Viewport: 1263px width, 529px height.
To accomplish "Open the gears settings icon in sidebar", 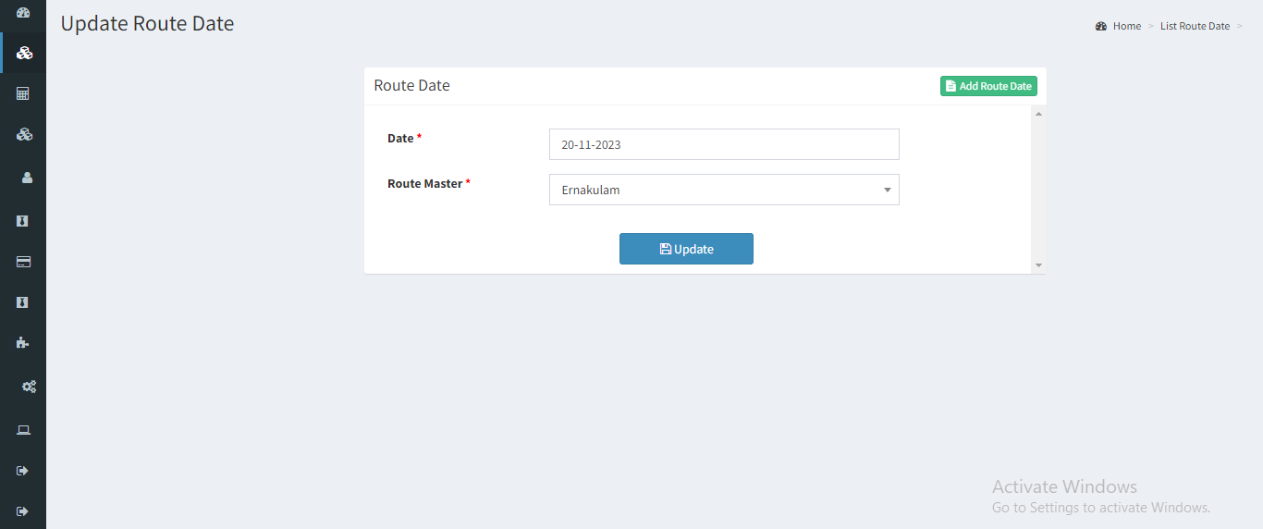I will (29, 387).
